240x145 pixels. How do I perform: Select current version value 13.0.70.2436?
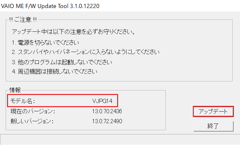pyautogui.click(x=107, y=111)
